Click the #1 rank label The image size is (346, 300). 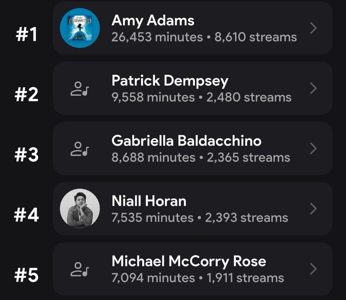coord(27,35)
